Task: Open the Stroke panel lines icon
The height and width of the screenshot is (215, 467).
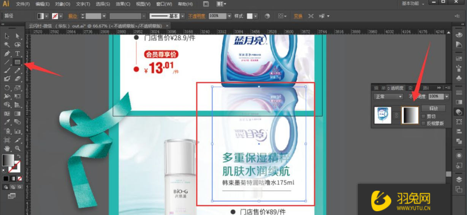Action: pos(459,92)
